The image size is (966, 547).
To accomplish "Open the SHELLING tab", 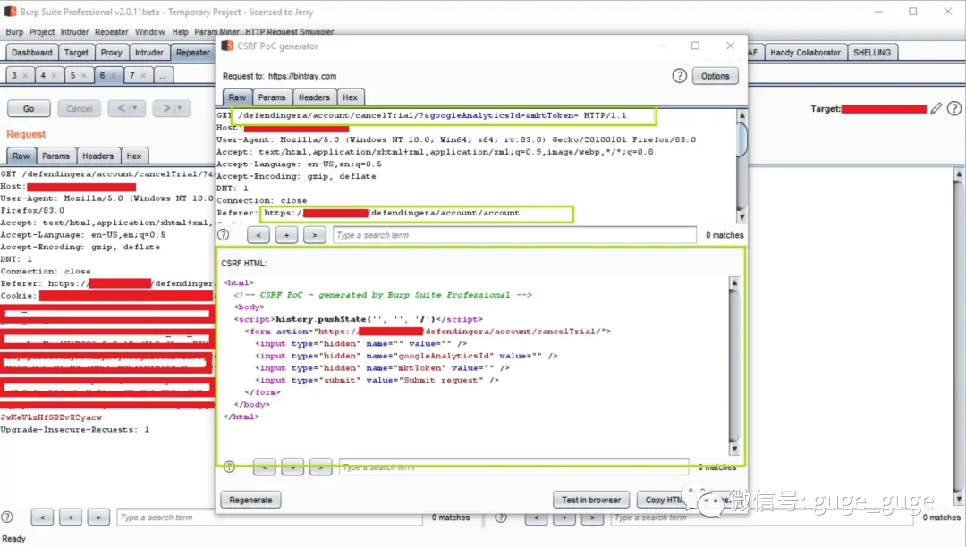I will 872,53.
